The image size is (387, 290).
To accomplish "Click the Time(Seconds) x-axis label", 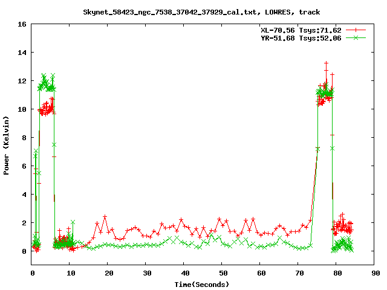I will pos(201,285).
